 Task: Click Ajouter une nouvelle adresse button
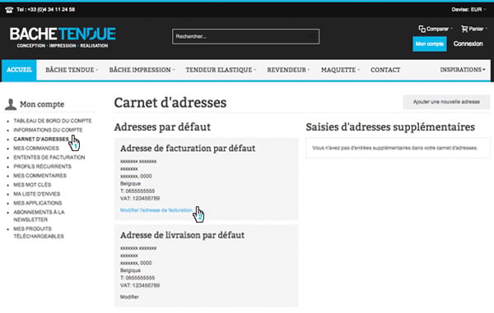(x=446, y=102)
